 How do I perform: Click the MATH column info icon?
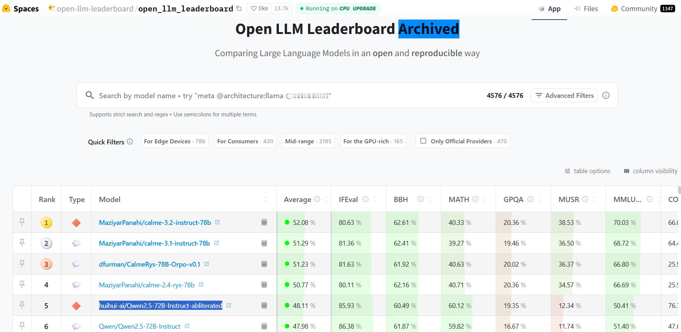[475, 199]
